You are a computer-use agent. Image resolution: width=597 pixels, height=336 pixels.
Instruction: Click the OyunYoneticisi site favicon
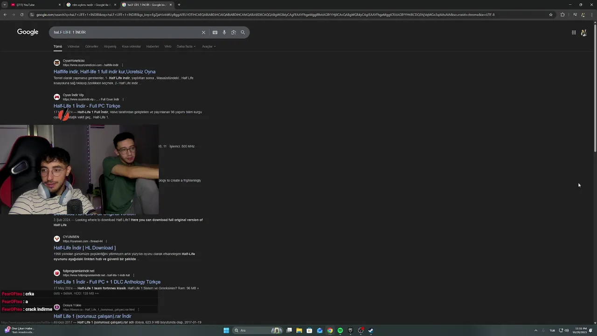coord(57,63)
